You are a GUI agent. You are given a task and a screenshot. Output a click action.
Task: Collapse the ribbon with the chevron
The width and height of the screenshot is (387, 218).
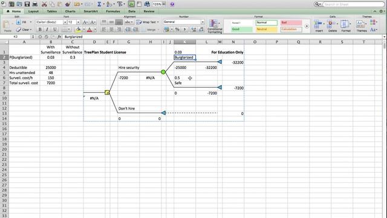pyautogui.click(x=375, y=12)
